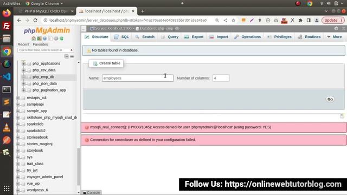Screen dimensions: 347x195
Task: Open phpMyAdmin documentation icon
Action: (44, 38)
